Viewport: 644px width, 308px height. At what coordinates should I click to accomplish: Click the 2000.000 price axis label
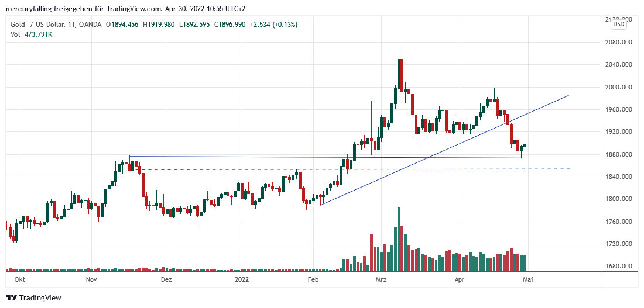tap(619, 87)
